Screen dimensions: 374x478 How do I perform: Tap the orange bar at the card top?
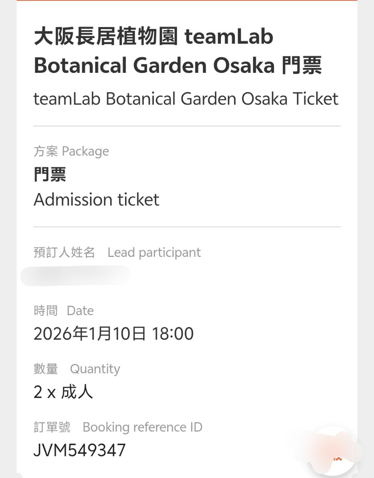[x=187, y=1]
